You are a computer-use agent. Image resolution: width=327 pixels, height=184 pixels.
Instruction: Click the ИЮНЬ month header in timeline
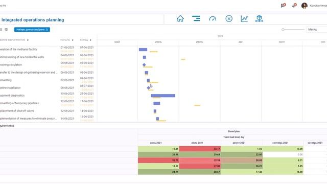[158, 42]
